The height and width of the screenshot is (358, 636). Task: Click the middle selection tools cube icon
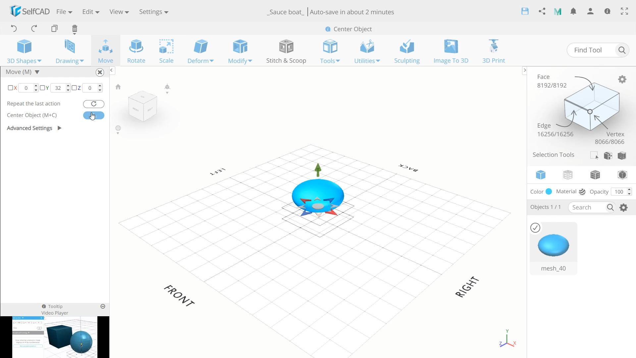(x=608, y=155)
